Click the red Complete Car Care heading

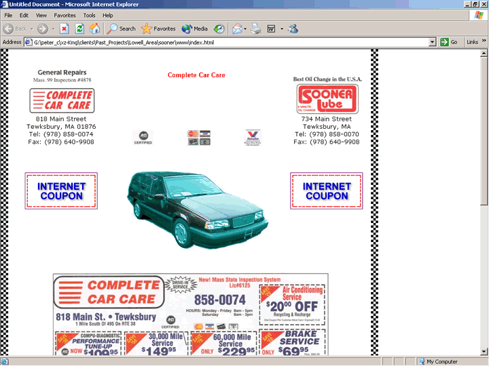196,75
